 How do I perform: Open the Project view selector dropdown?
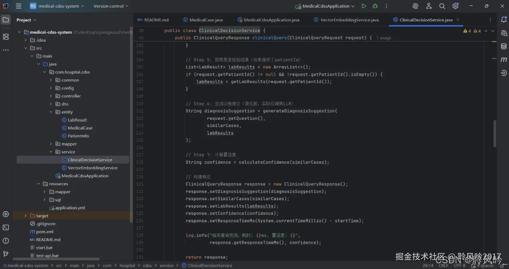[26, 20]
